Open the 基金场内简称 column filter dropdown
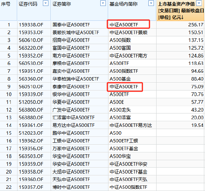This screenshot has height=191, width=205. (151, 3)
